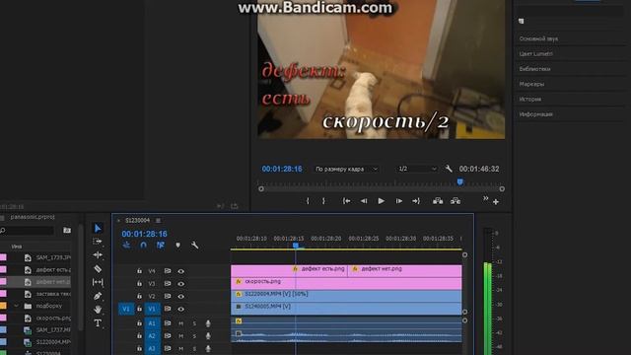Toggle Linked Selection in timeline
The width and height of the screenshot is (631, 355).
(161, 245)
